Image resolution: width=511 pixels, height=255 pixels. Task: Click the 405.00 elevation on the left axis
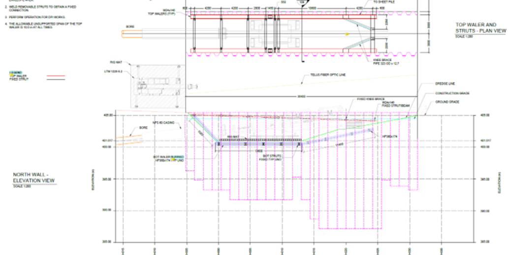108,115
